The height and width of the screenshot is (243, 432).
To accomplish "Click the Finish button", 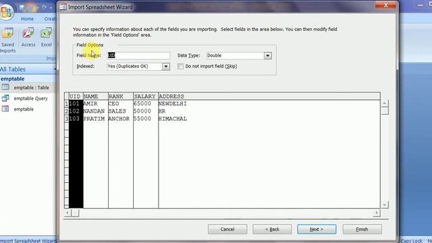I will point(362,230).
